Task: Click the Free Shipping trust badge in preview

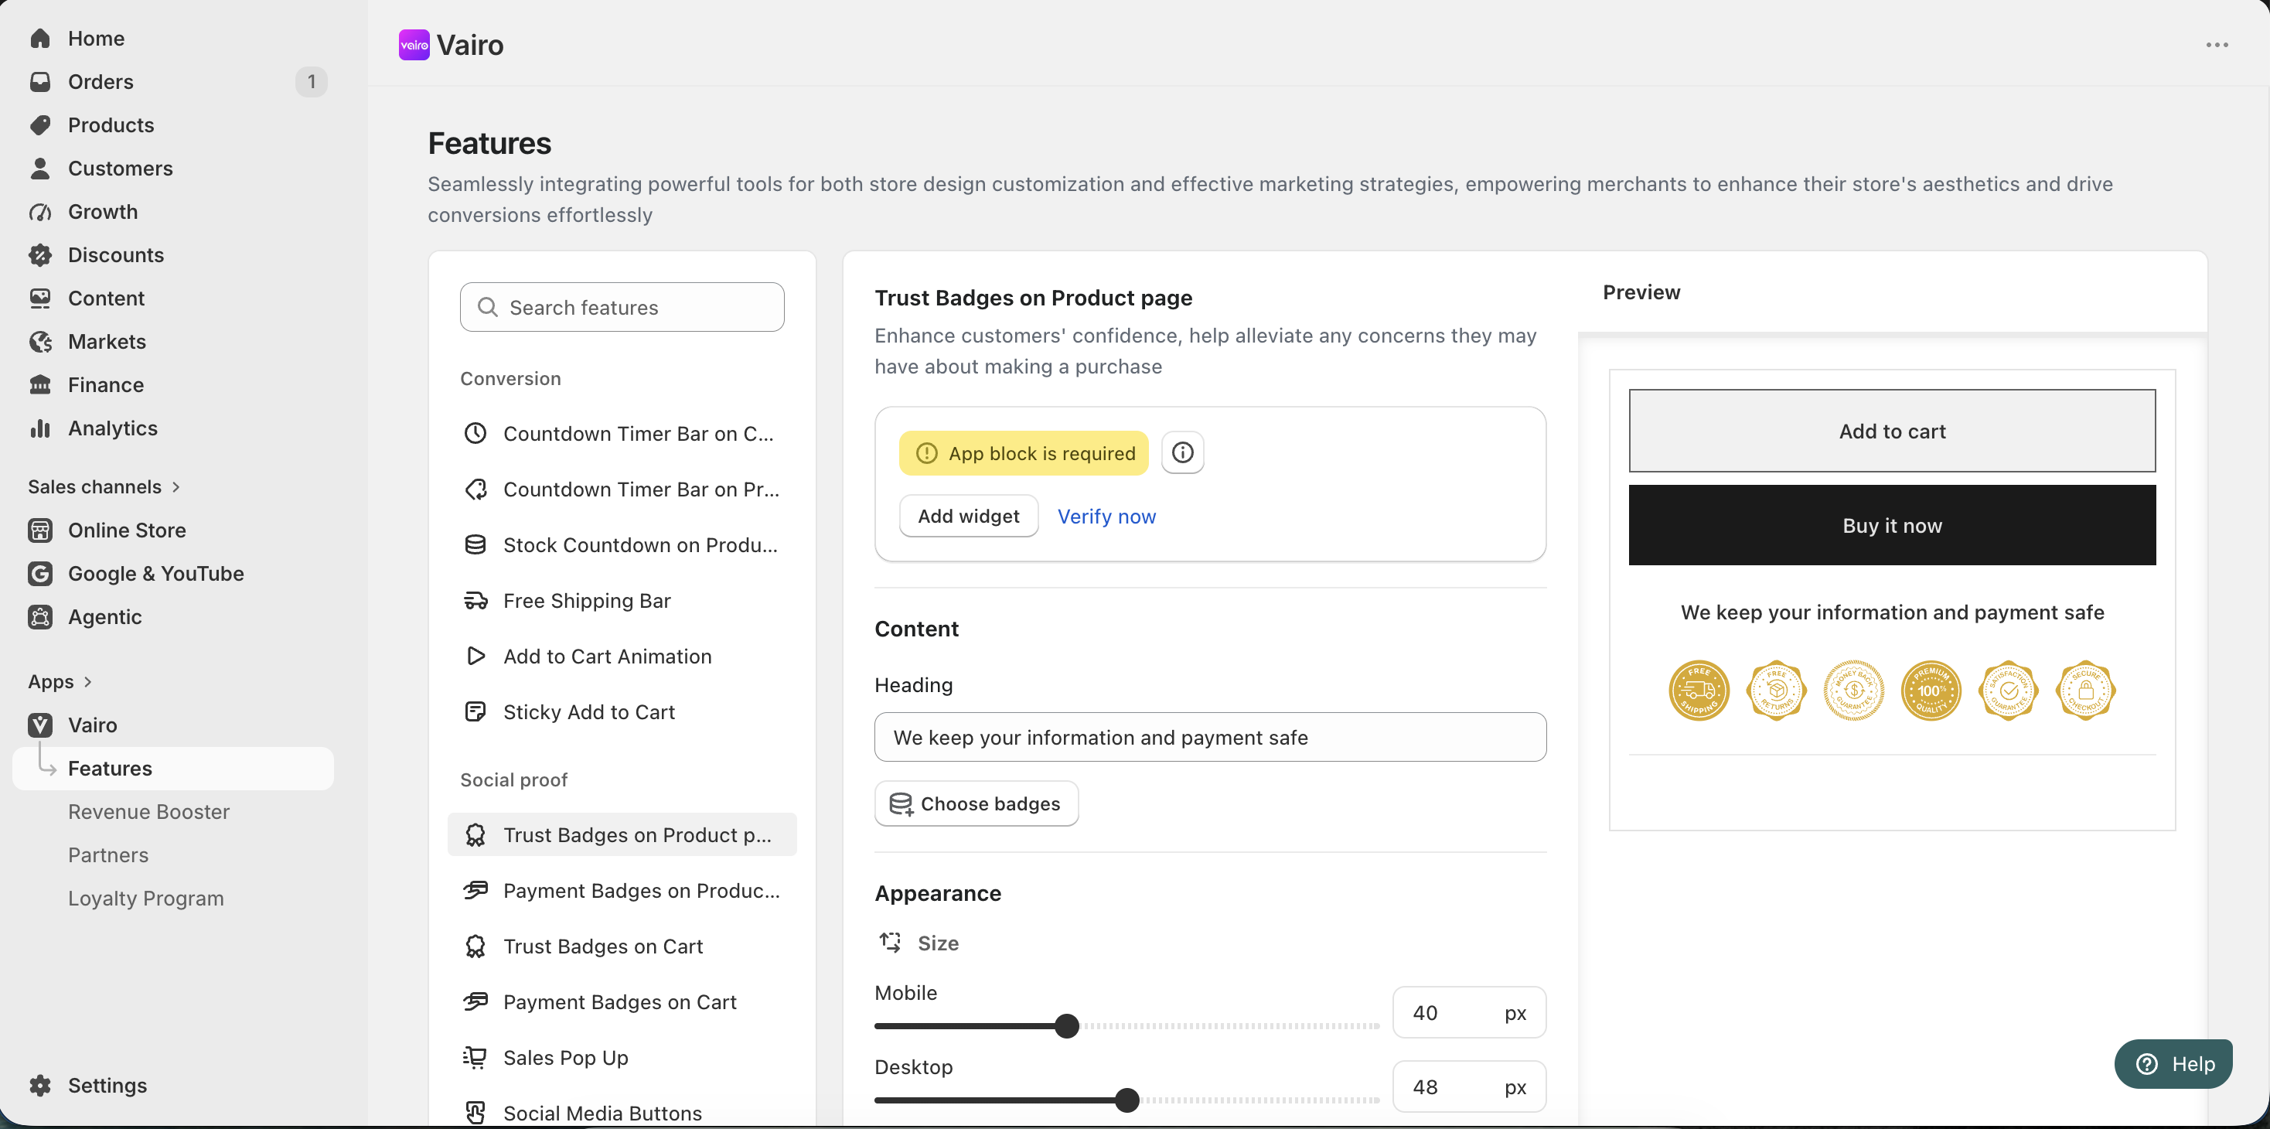Action: 1699,690
